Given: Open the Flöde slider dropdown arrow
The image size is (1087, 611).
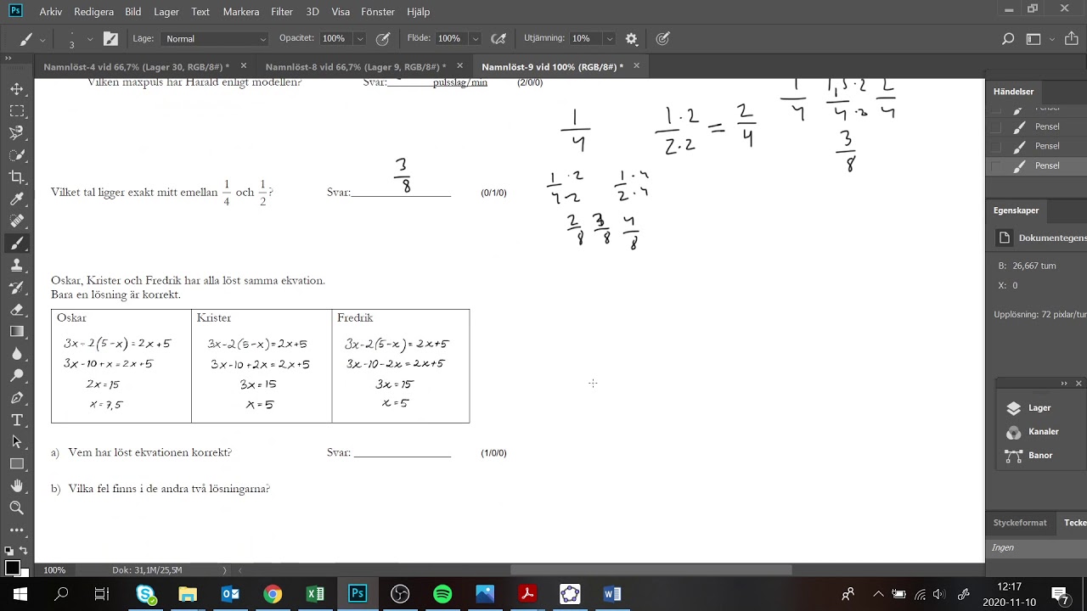Looking at the screenshot, I should pos(476,38).
